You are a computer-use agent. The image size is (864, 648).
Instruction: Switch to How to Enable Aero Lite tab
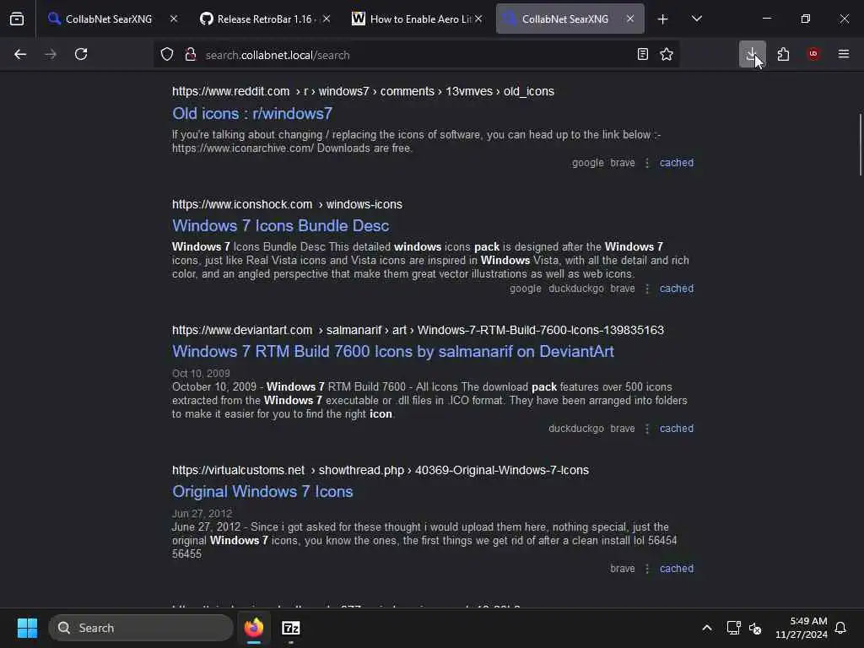pos(413,19)
